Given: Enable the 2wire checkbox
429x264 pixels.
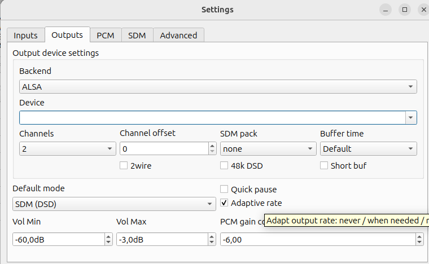Looking at the screenshot, I should (x=124, y=166).
